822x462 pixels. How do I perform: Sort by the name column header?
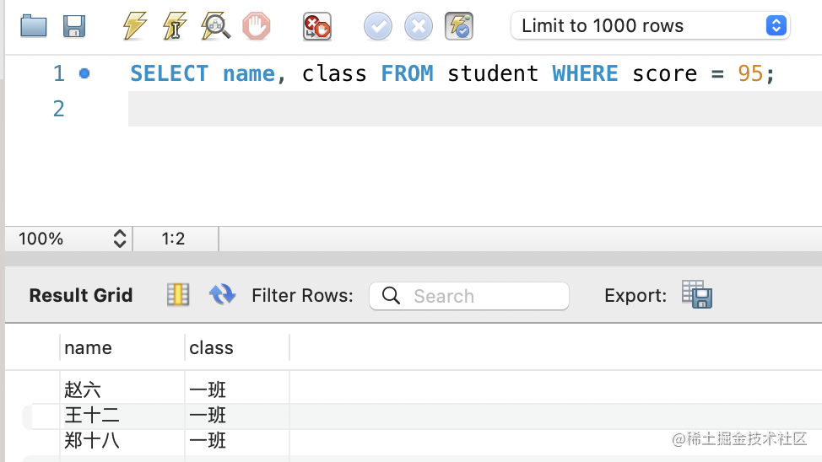(88, 347)
